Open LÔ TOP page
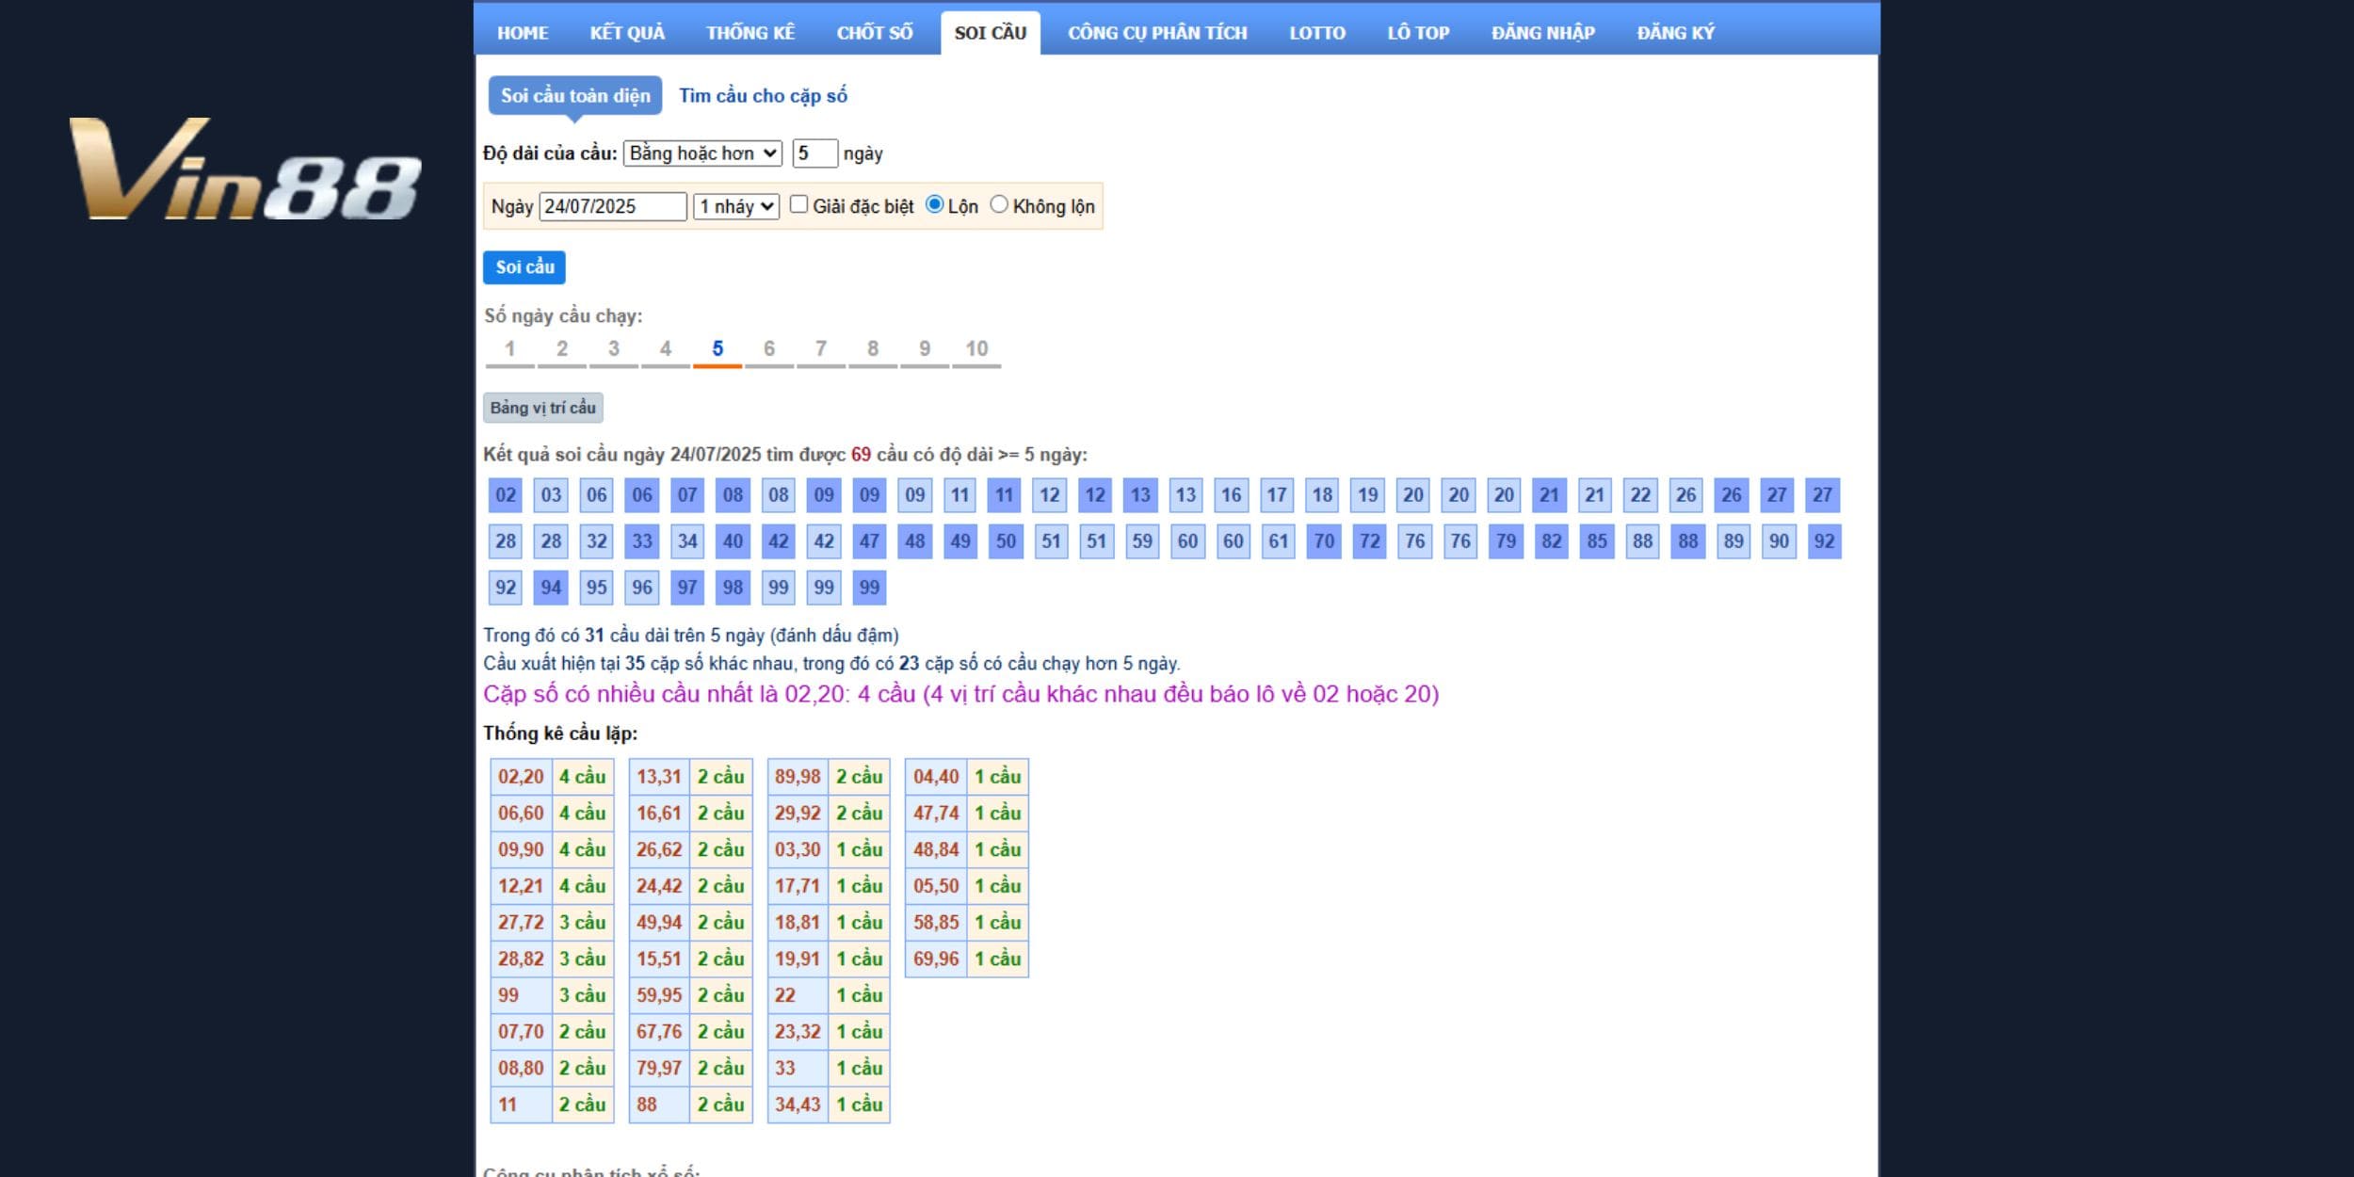This screenshot has height=1177, width=2354. click(x=1418, y=33)
